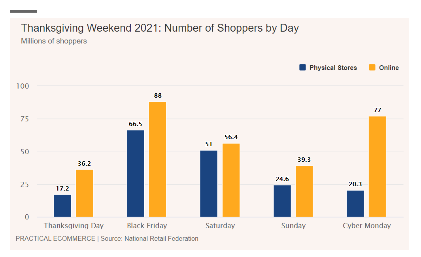This screenshot has height=257, width=421.
Task: Click Saturday physical stores bar labeled 51
Action: coord(209,183)
